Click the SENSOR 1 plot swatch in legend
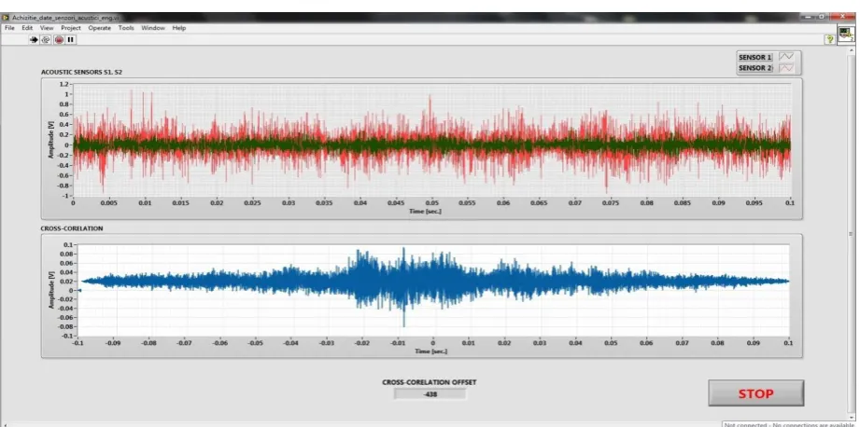The image size is (860, 427). [x=786, y=57]
